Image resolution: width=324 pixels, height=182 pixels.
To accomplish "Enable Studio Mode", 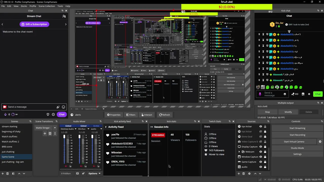I will coord(297,148).
